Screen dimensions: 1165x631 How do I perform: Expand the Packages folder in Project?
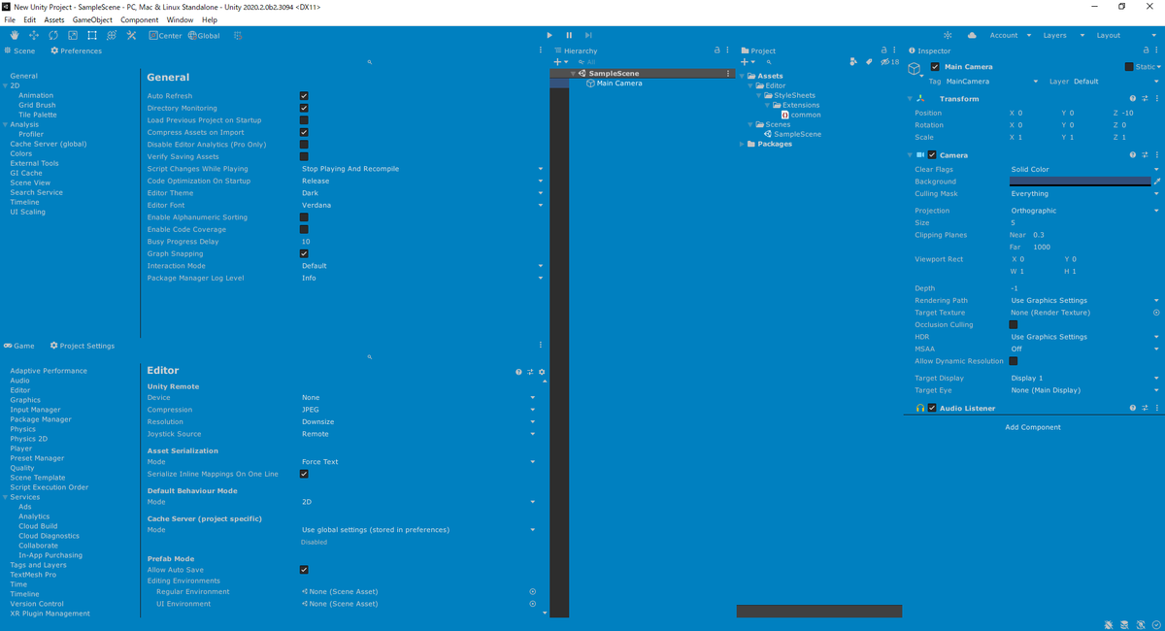(743, 144)
